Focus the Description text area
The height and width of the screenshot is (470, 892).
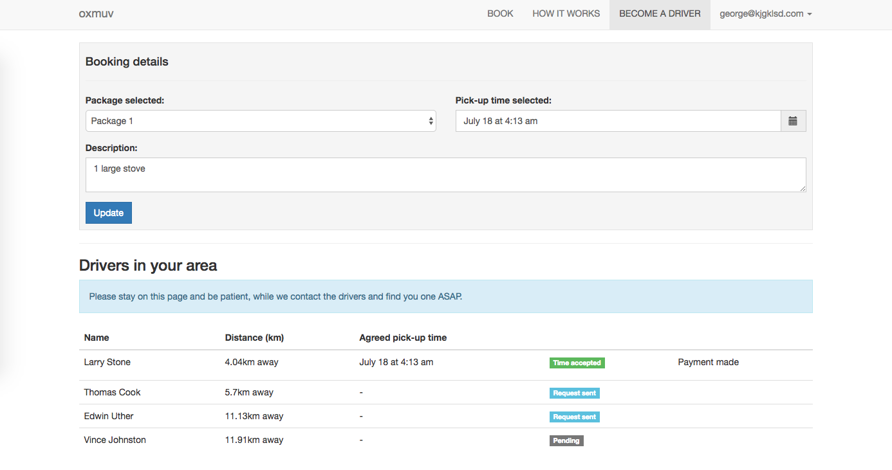point(445,174)
